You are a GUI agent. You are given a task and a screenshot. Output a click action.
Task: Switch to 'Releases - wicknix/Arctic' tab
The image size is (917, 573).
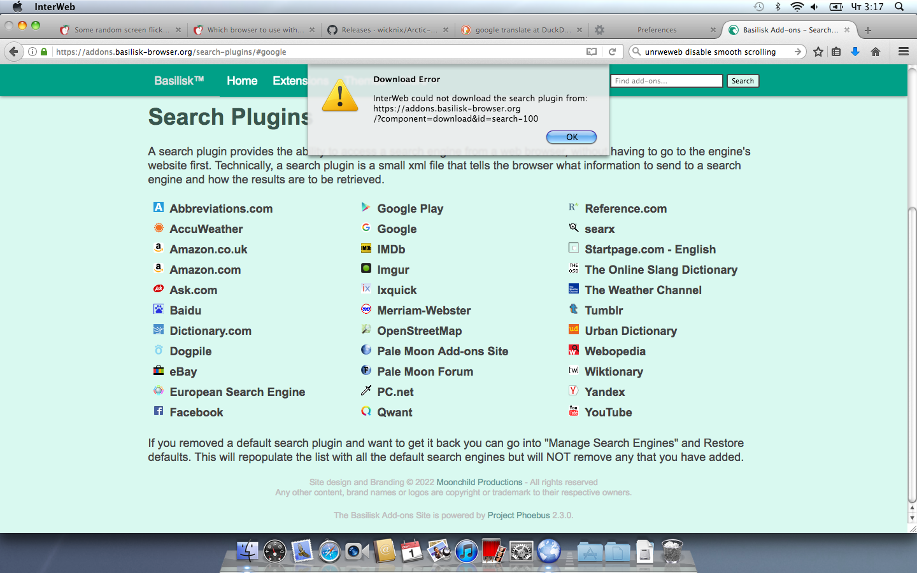click(x=388, y=30)
